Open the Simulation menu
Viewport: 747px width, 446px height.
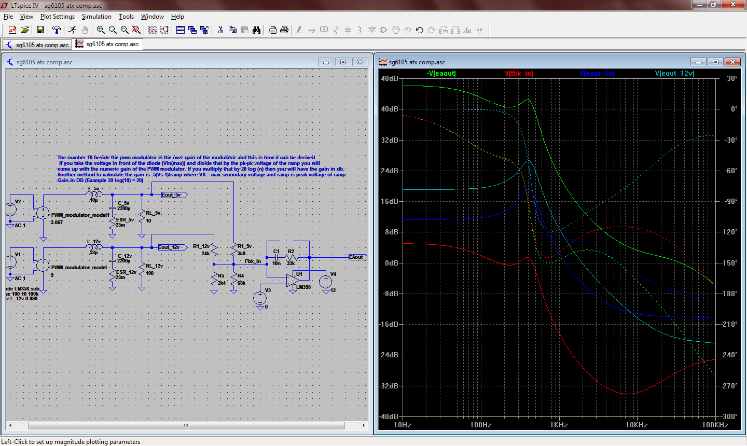click(x=96, y=17)
